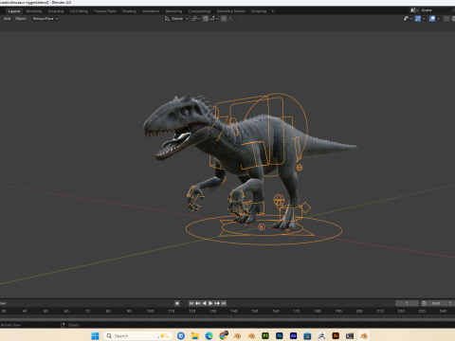Open the Sculpting workspace tab
Image resolution: width=455 pixels, height=341 pixels.
pos(56,11)
